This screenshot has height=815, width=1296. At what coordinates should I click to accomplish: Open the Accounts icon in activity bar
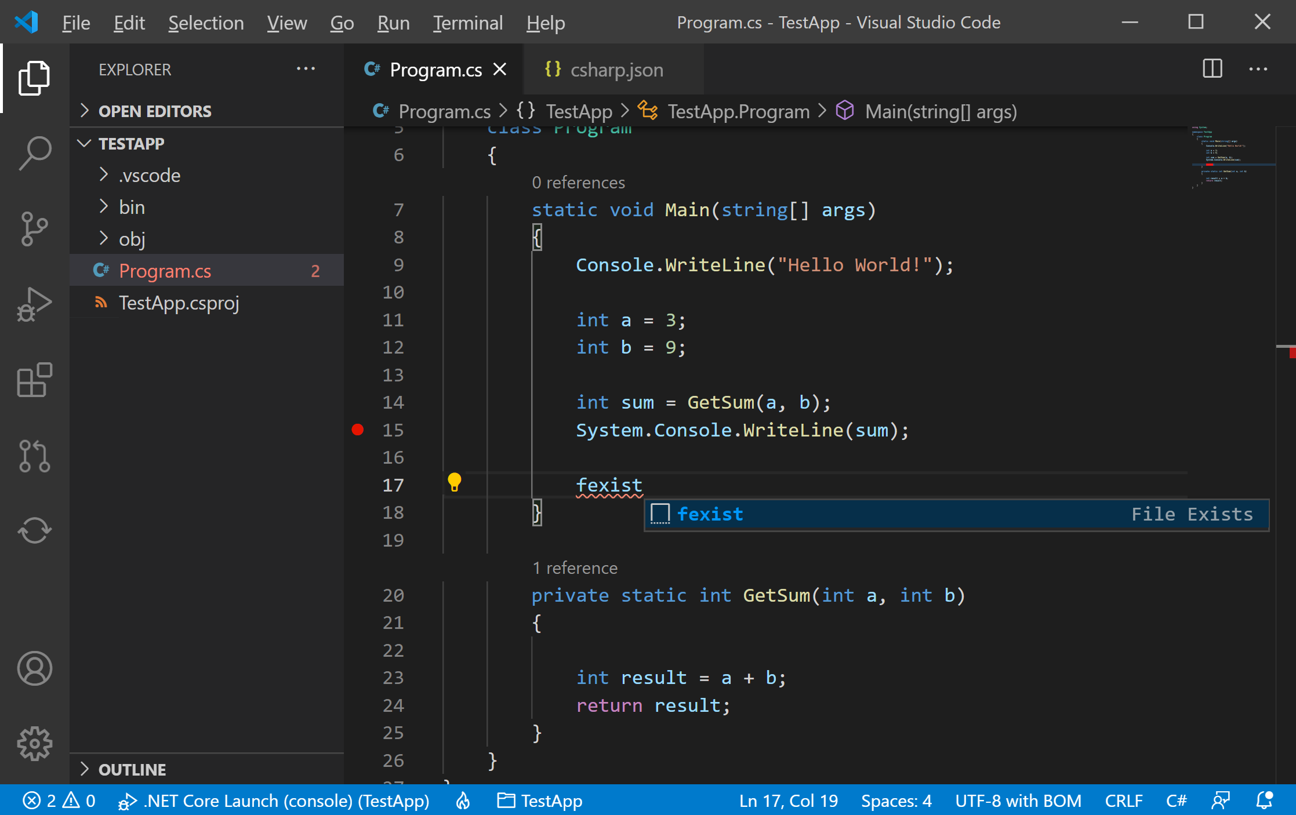point(35,668)
